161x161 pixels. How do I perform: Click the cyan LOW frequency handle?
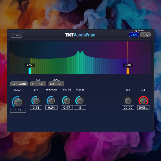(x=30, y=71)
